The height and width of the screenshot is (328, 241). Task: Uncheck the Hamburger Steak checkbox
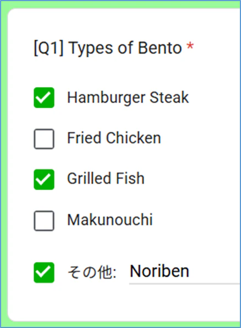pos(44,98)
